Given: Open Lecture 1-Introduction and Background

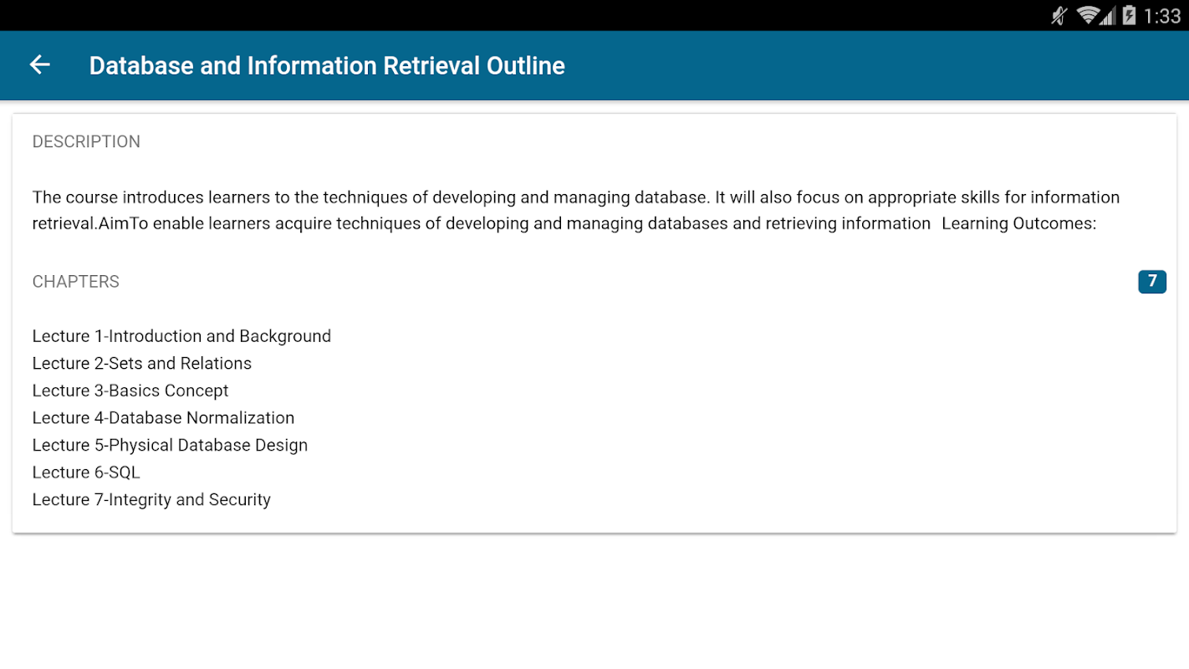Looking at the screenshot, I should [181, 336].
